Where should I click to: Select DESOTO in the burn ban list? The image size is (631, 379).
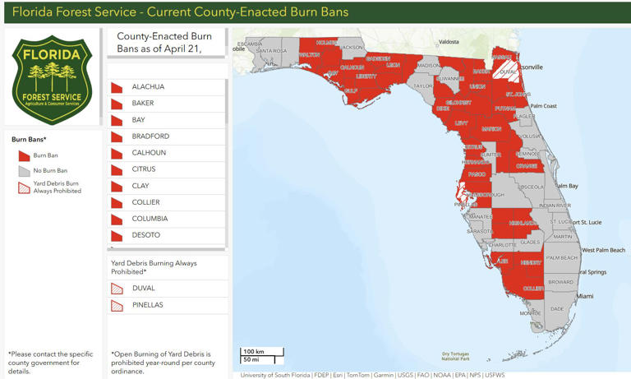pos(166,236)
